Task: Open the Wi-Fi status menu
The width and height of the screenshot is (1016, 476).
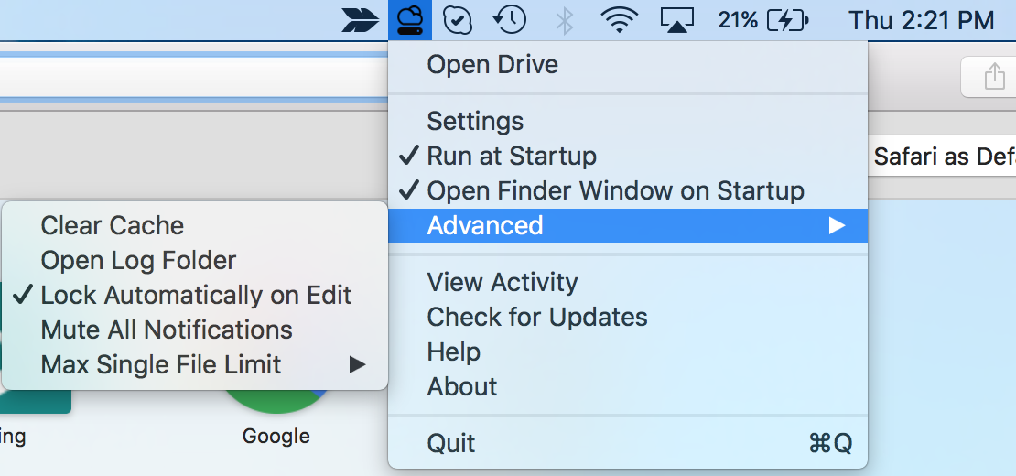Action: [620, 20]
